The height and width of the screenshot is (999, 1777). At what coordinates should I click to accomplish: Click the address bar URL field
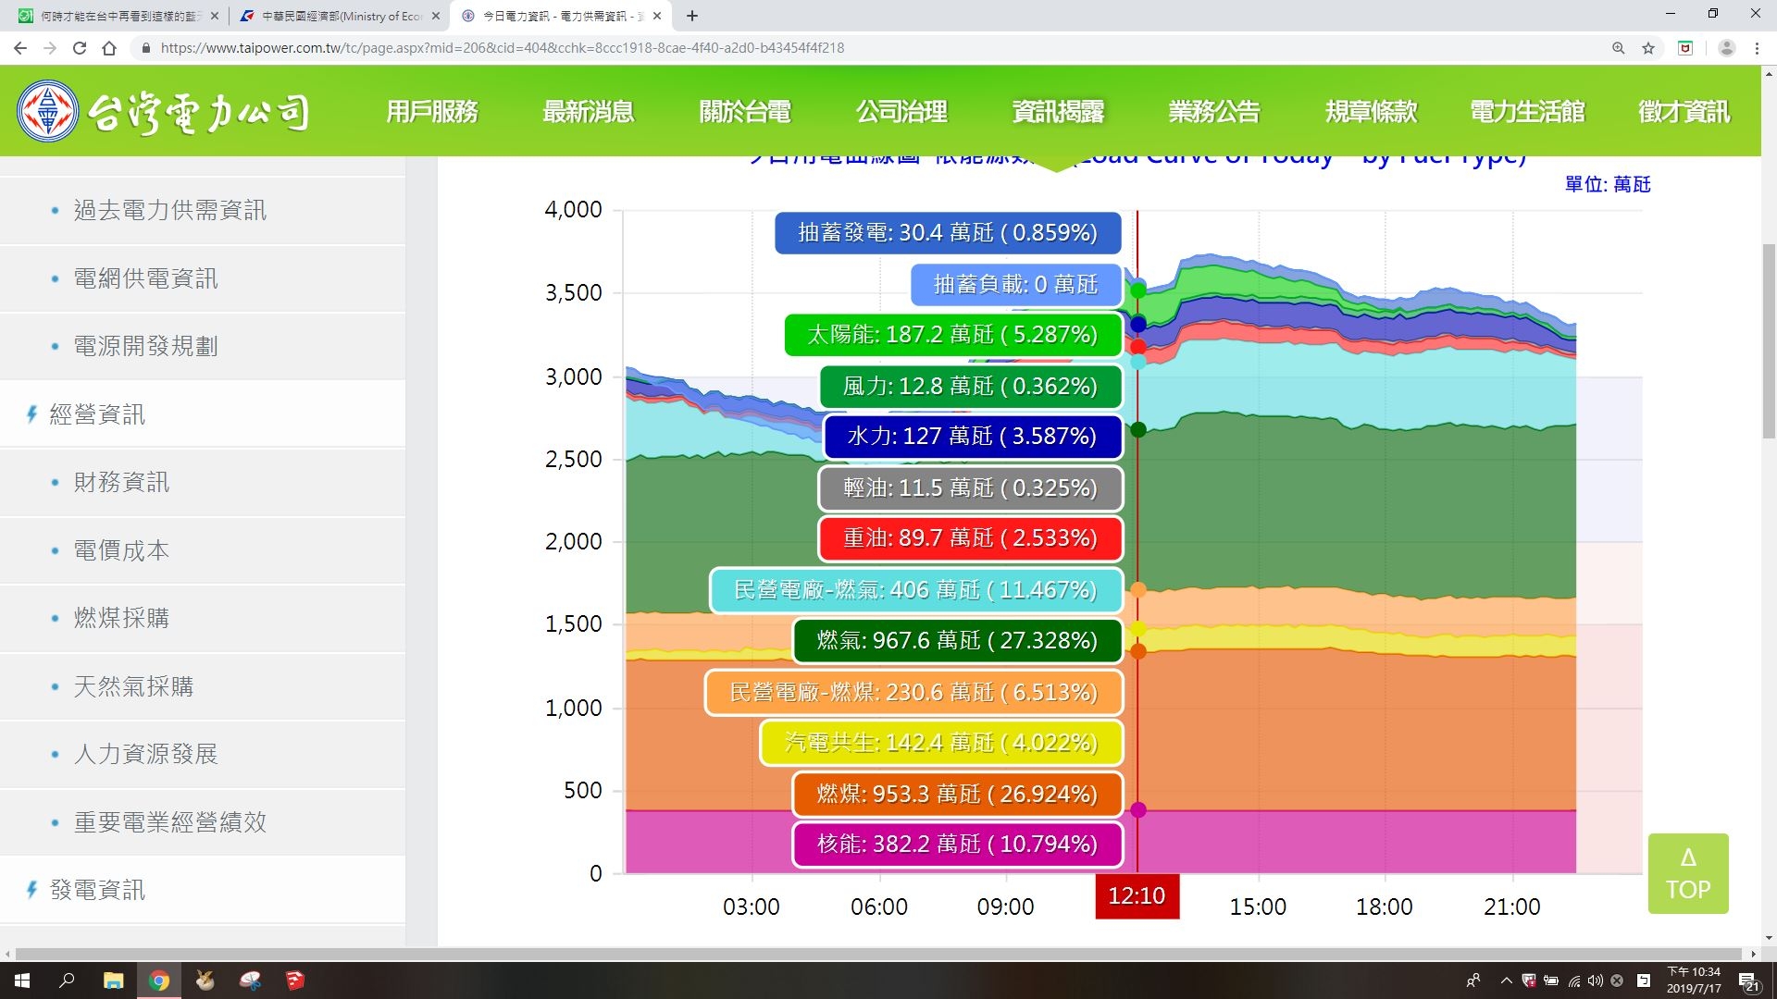pos(870,48)
